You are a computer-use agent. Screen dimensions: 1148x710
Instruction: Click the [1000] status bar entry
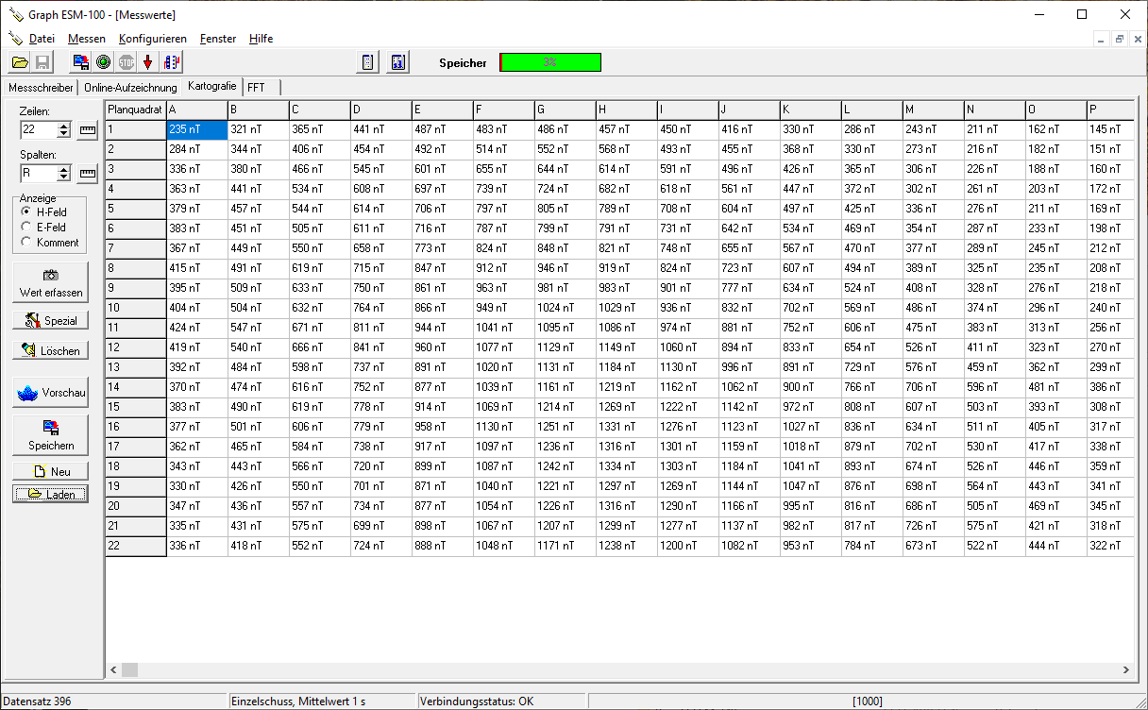868,702
